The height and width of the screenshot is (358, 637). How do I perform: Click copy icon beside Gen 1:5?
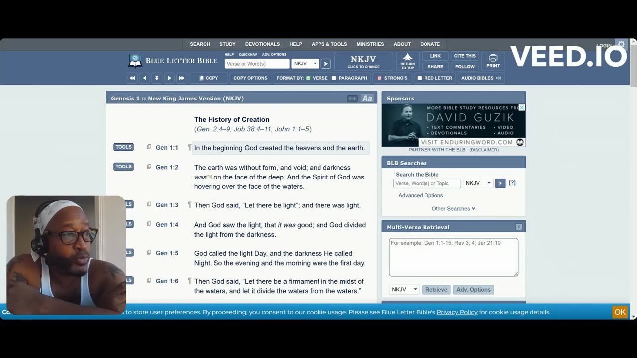pyautogui.click(x=149, y=253)
